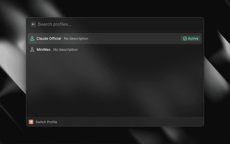Select the MiniMax profile name

[x=43, y=49]
